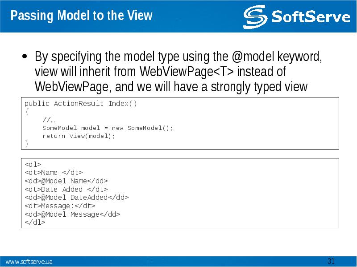
Task: Click the bullet point marker
Action: click(25, 57)
